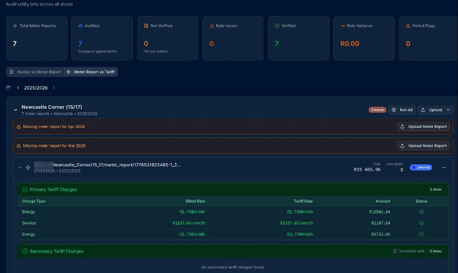
Task: Open the Rate Variance R0.00 card
Action: tap(364, 38)
